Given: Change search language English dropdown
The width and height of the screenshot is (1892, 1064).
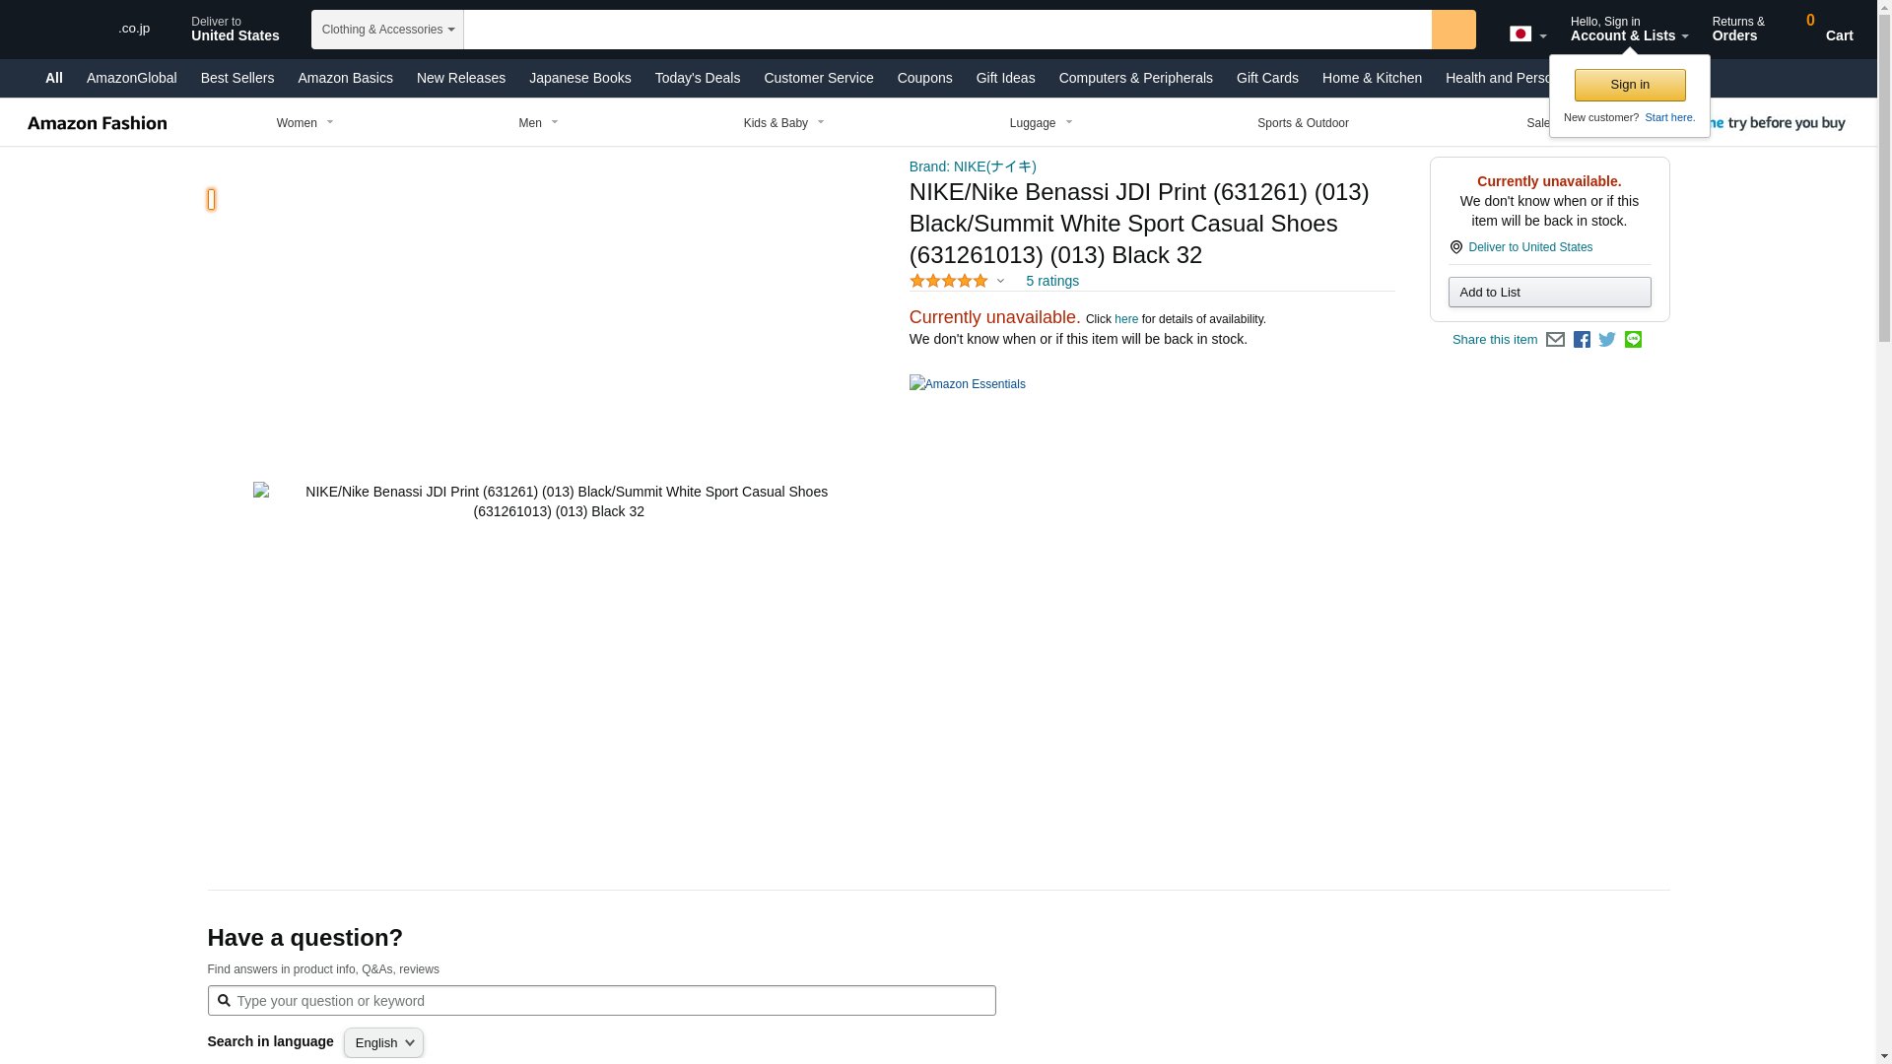Looking at the screenshot, I should coord(383,1042).
